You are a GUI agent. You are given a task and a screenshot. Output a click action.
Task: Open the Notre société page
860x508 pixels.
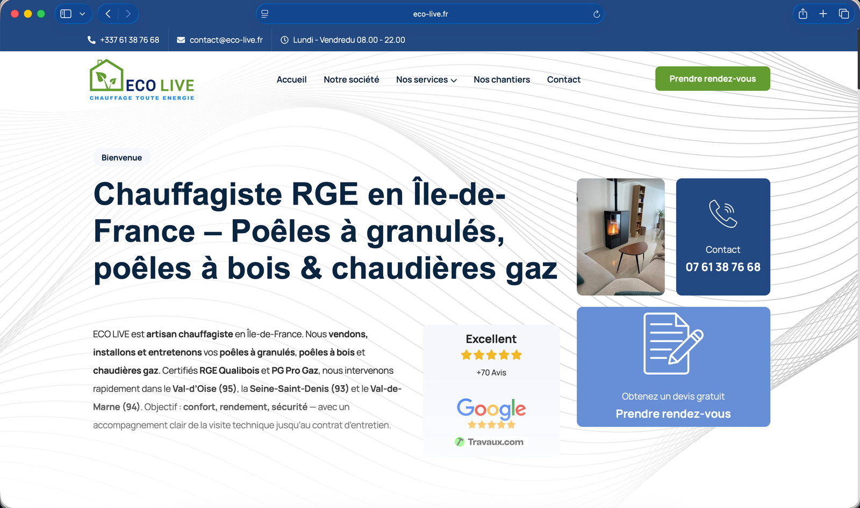coord(352,79)
